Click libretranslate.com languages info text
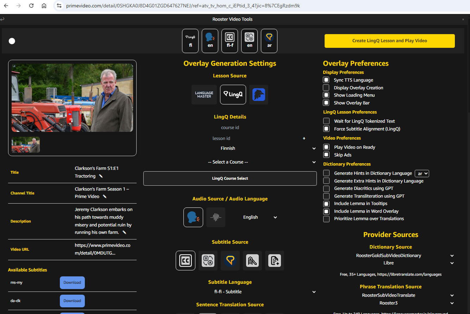Viewport: 470px width, 314px height. tap(391, 274)
